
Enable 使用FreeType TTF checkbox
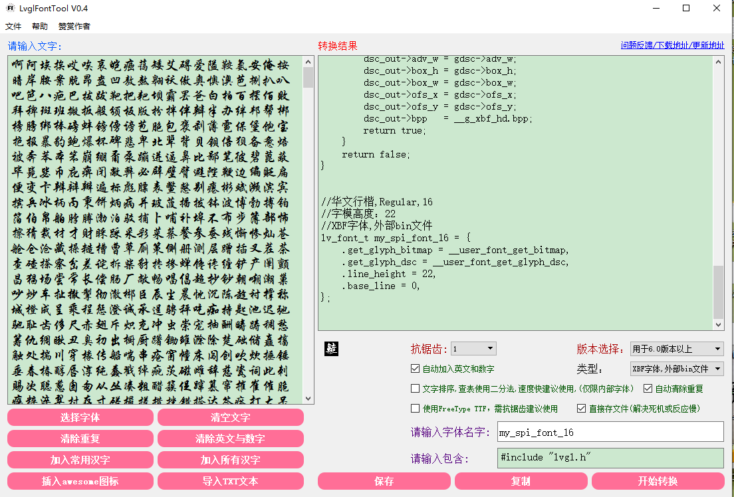pyautogui.click(x=416, y=409)
